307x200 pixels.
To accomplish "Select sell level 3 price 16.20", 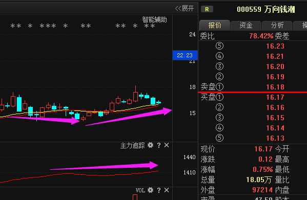I will pos(275,66).
